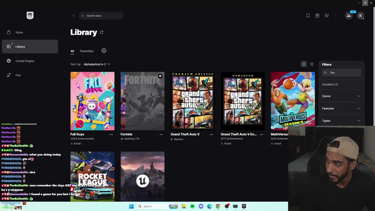The height and width of the screenshot is (211, 375).
Task: Switch to the Favorites tab
Action: click(x=87, y=51)
